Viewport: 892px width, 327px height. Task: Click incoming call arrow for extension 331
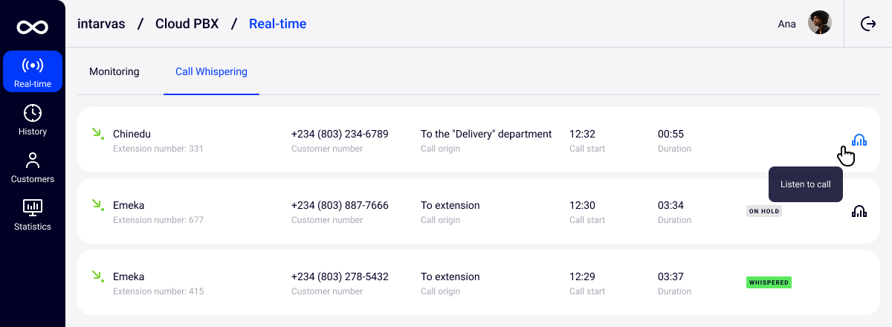[97, 134]
